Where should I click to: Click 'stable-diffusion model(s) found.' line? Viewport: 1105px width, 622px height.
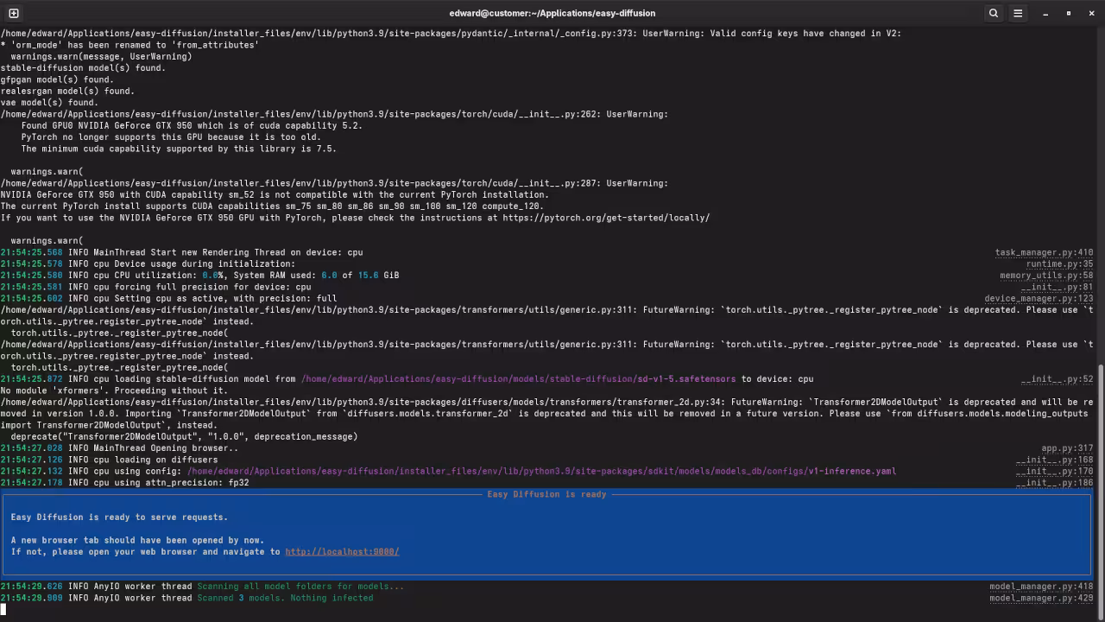click(x=83, y=68)
